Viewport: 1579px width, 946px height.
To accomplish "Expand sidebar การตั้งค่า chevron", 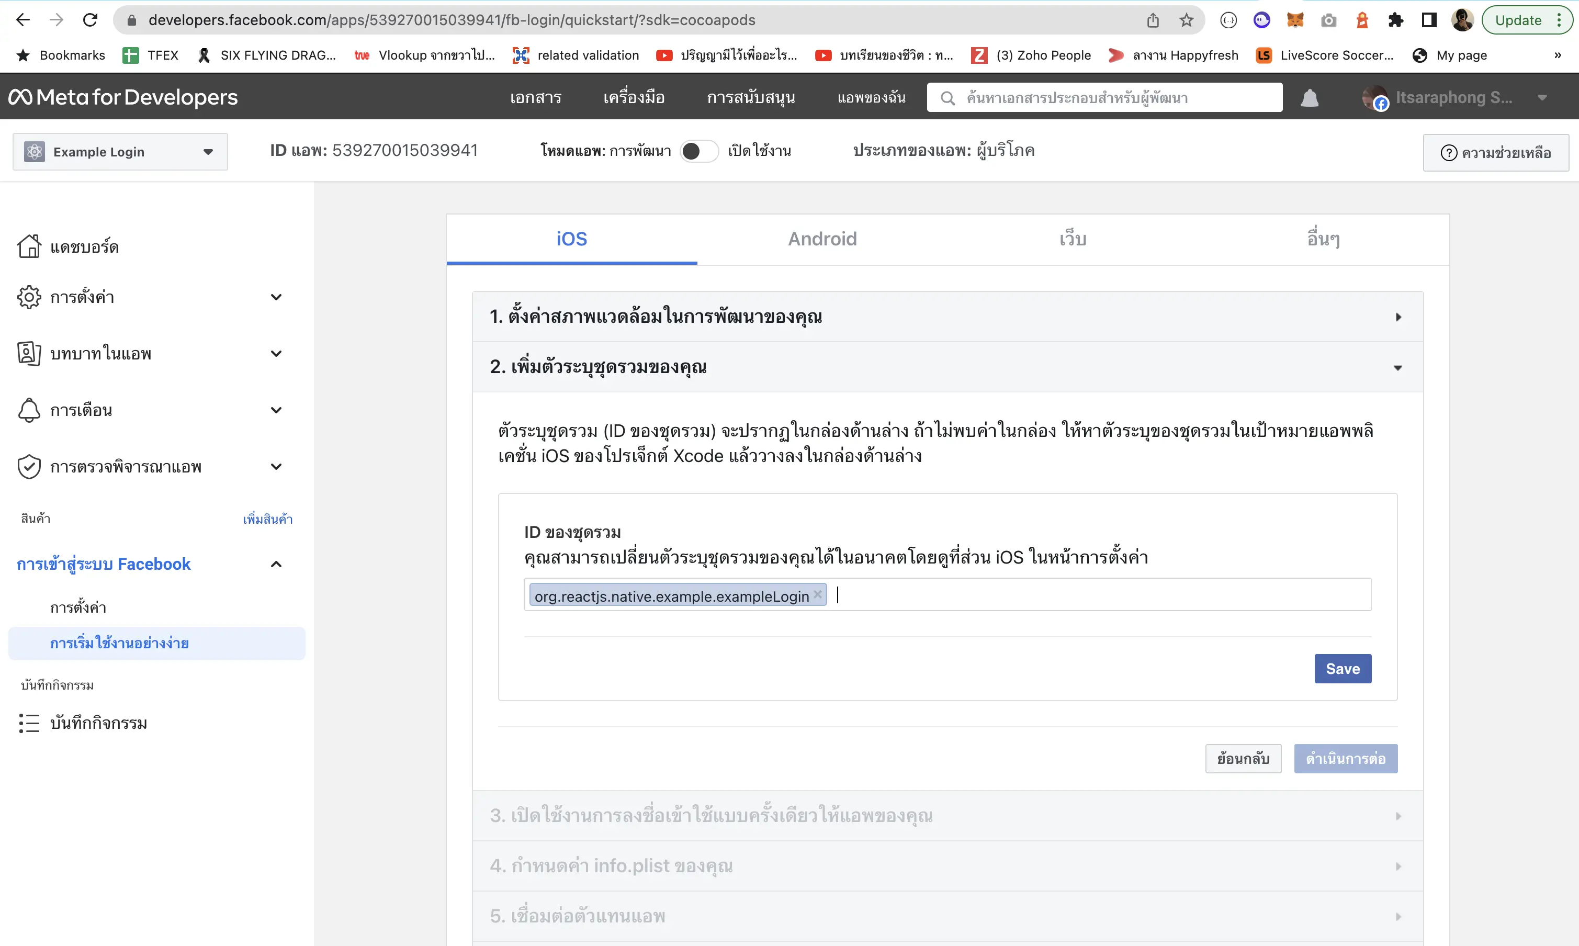I will [x=276, y=297].
